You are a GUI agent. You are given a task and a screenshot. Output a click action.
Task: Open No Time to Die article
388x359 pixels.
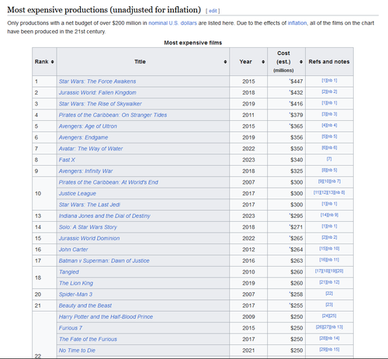click(x=77, y=350)
